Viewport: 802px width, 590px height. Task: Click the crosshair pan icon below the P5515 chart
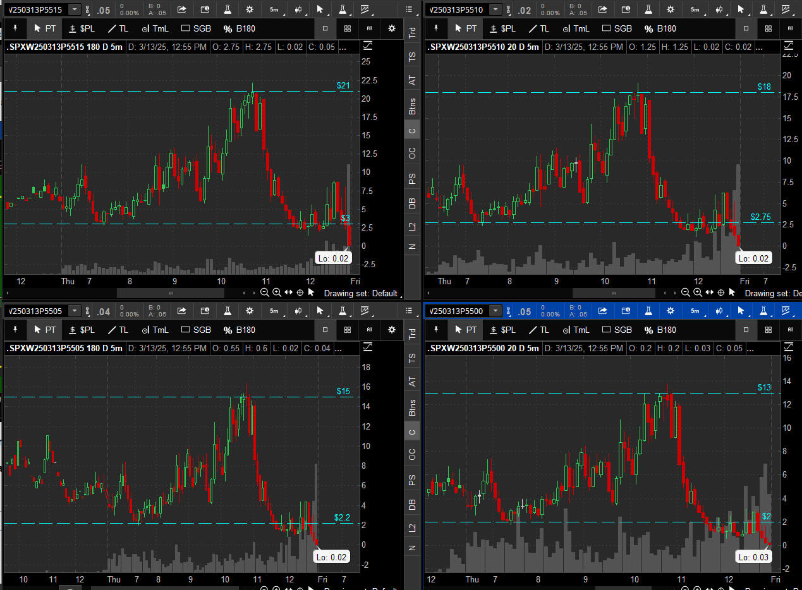300,292
